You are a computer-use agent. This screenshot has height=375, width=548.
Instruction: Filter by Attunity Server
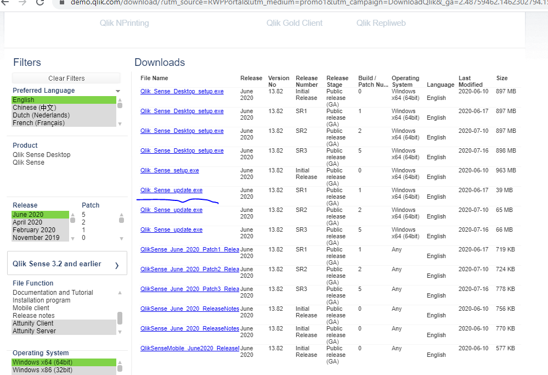click(64, 331)
